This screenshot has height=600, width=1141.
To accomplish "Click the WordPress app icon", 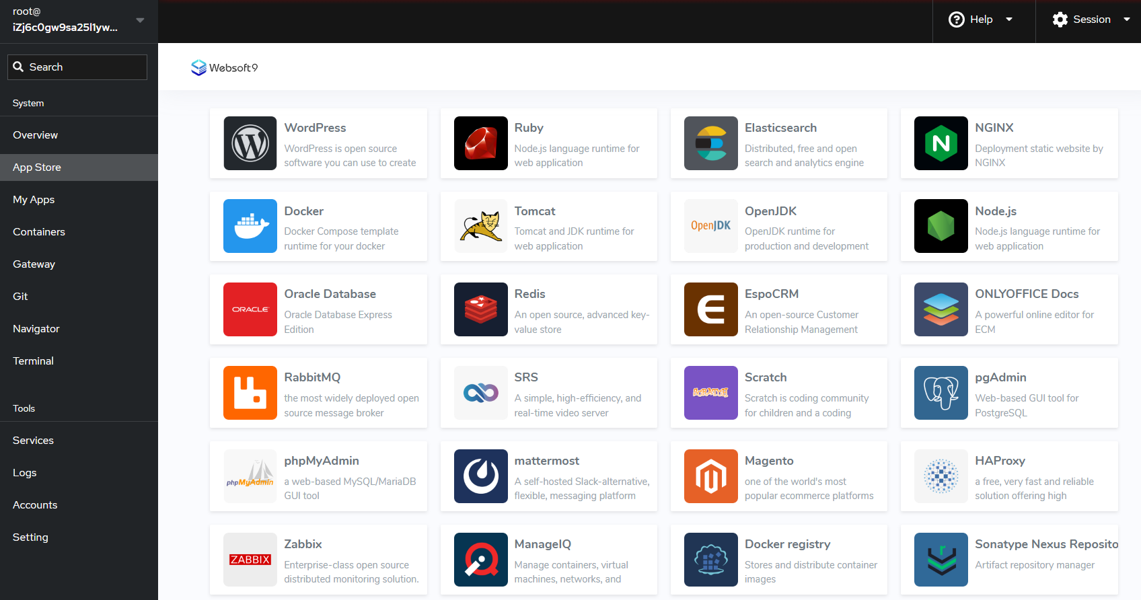I will click(250, 143).
